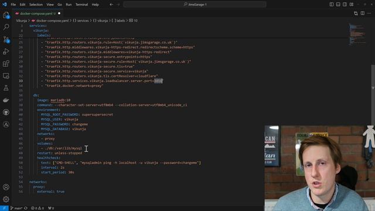
Task: Click the unsaved dot on docker-compose.yaml tab
Action: pos(59,13)
